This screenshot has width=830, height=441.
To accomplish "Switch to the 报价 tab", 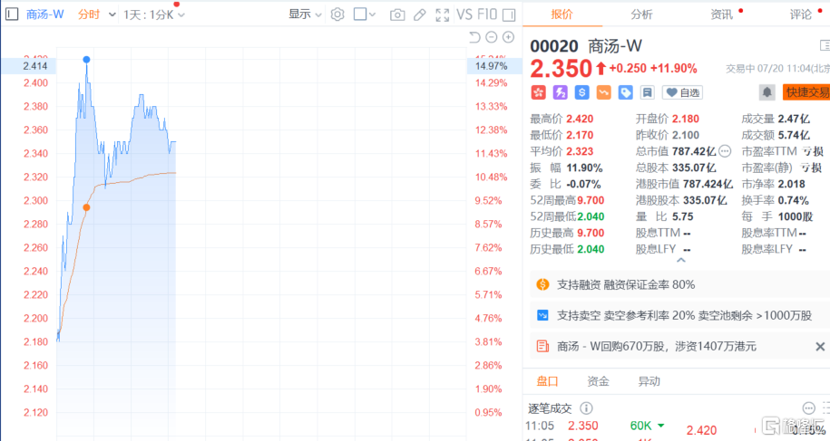I will point(561,14).
